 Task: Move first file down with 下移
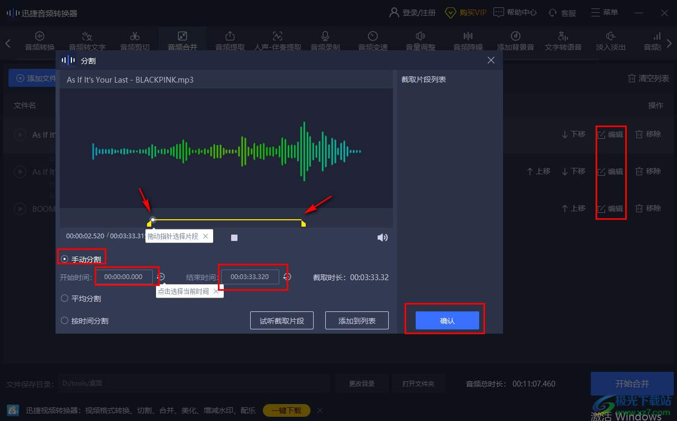(x=573, y=135)
